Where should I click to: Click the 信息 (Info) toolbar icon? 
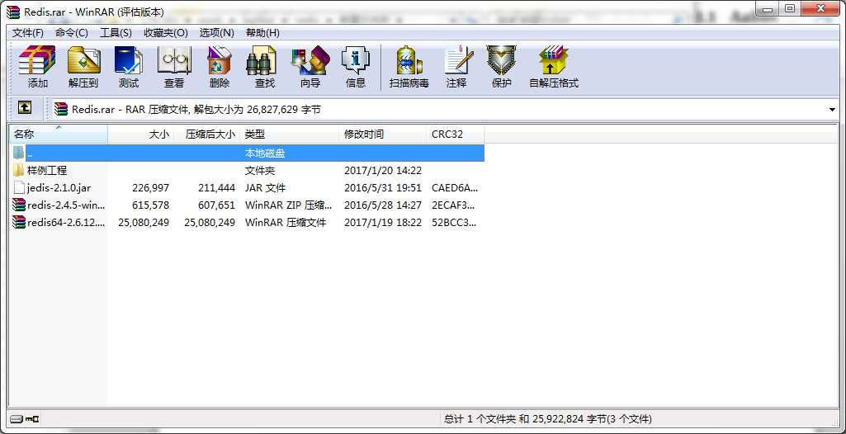point(356,60)
